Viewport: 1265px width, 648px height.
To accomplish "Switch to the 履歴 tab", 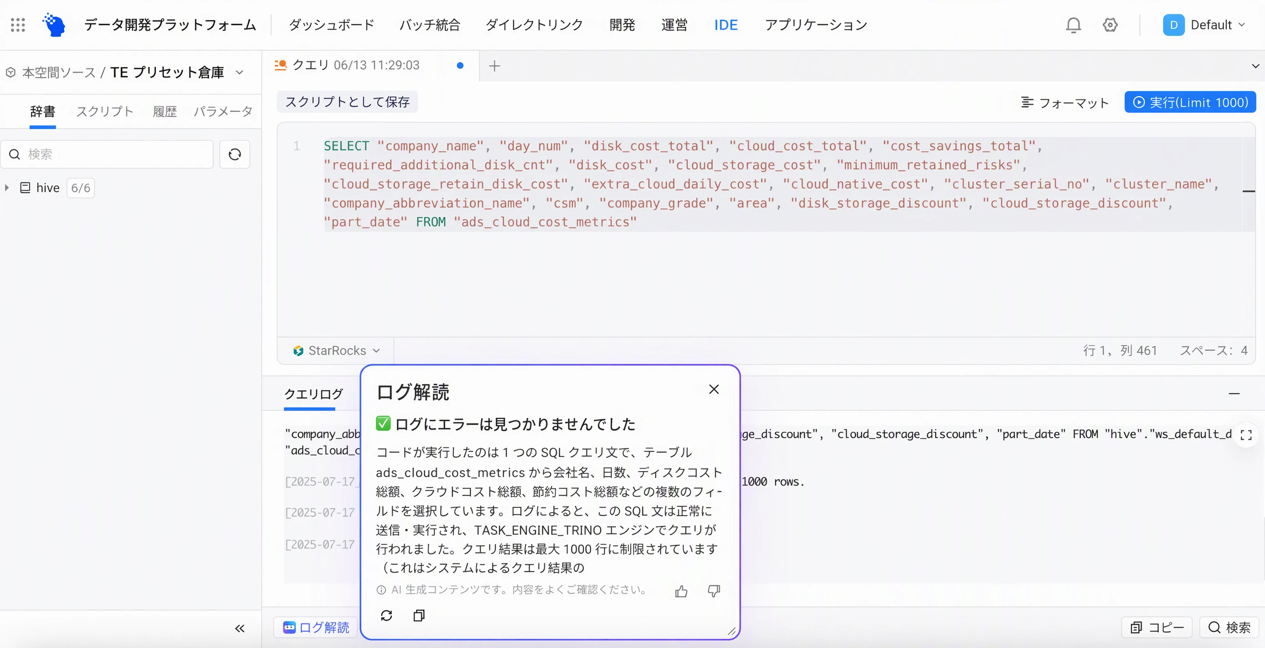I will [x=165, y=111].
